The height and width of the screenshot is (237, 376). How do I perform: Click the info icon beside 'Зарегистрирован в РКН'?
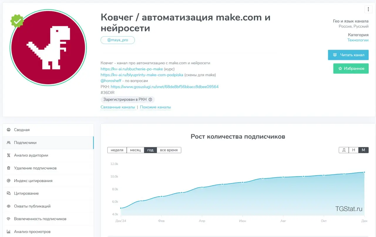150,99
